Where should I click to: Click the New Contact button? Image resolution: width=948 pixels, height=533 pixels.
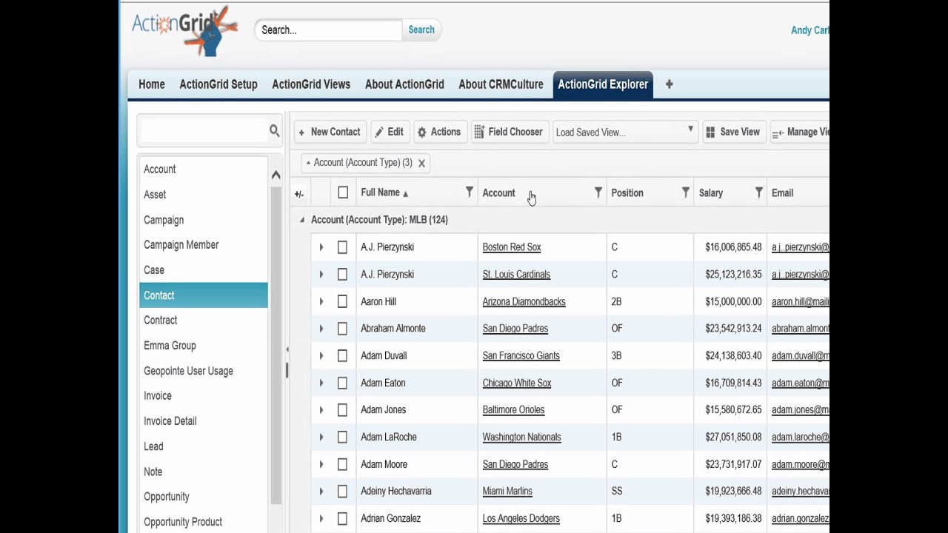(330, 132)
